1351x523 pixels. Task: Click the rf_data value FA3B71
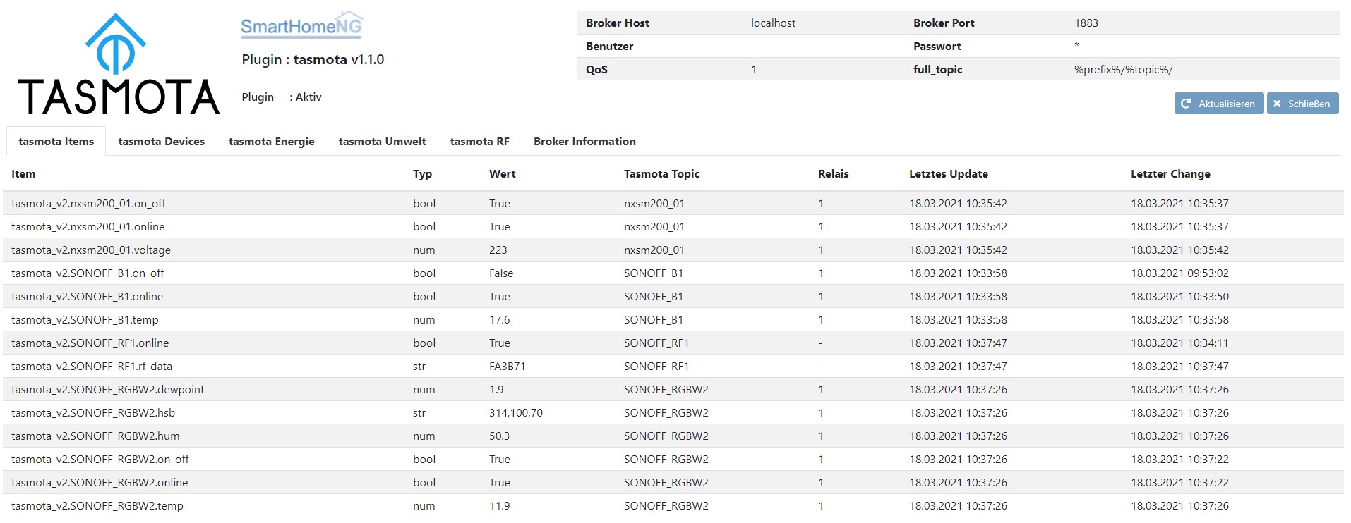pyautogui.click(x=508, y=367)
